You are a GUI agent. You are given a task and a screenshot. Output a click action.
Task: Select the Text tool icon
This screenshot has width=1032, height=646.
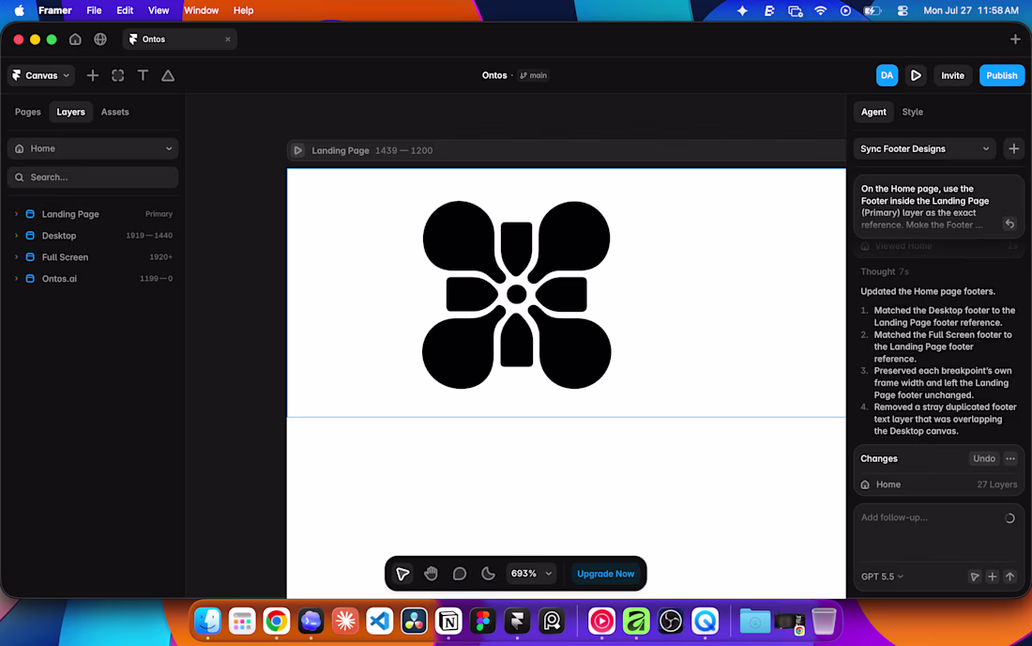coord(143,76)
